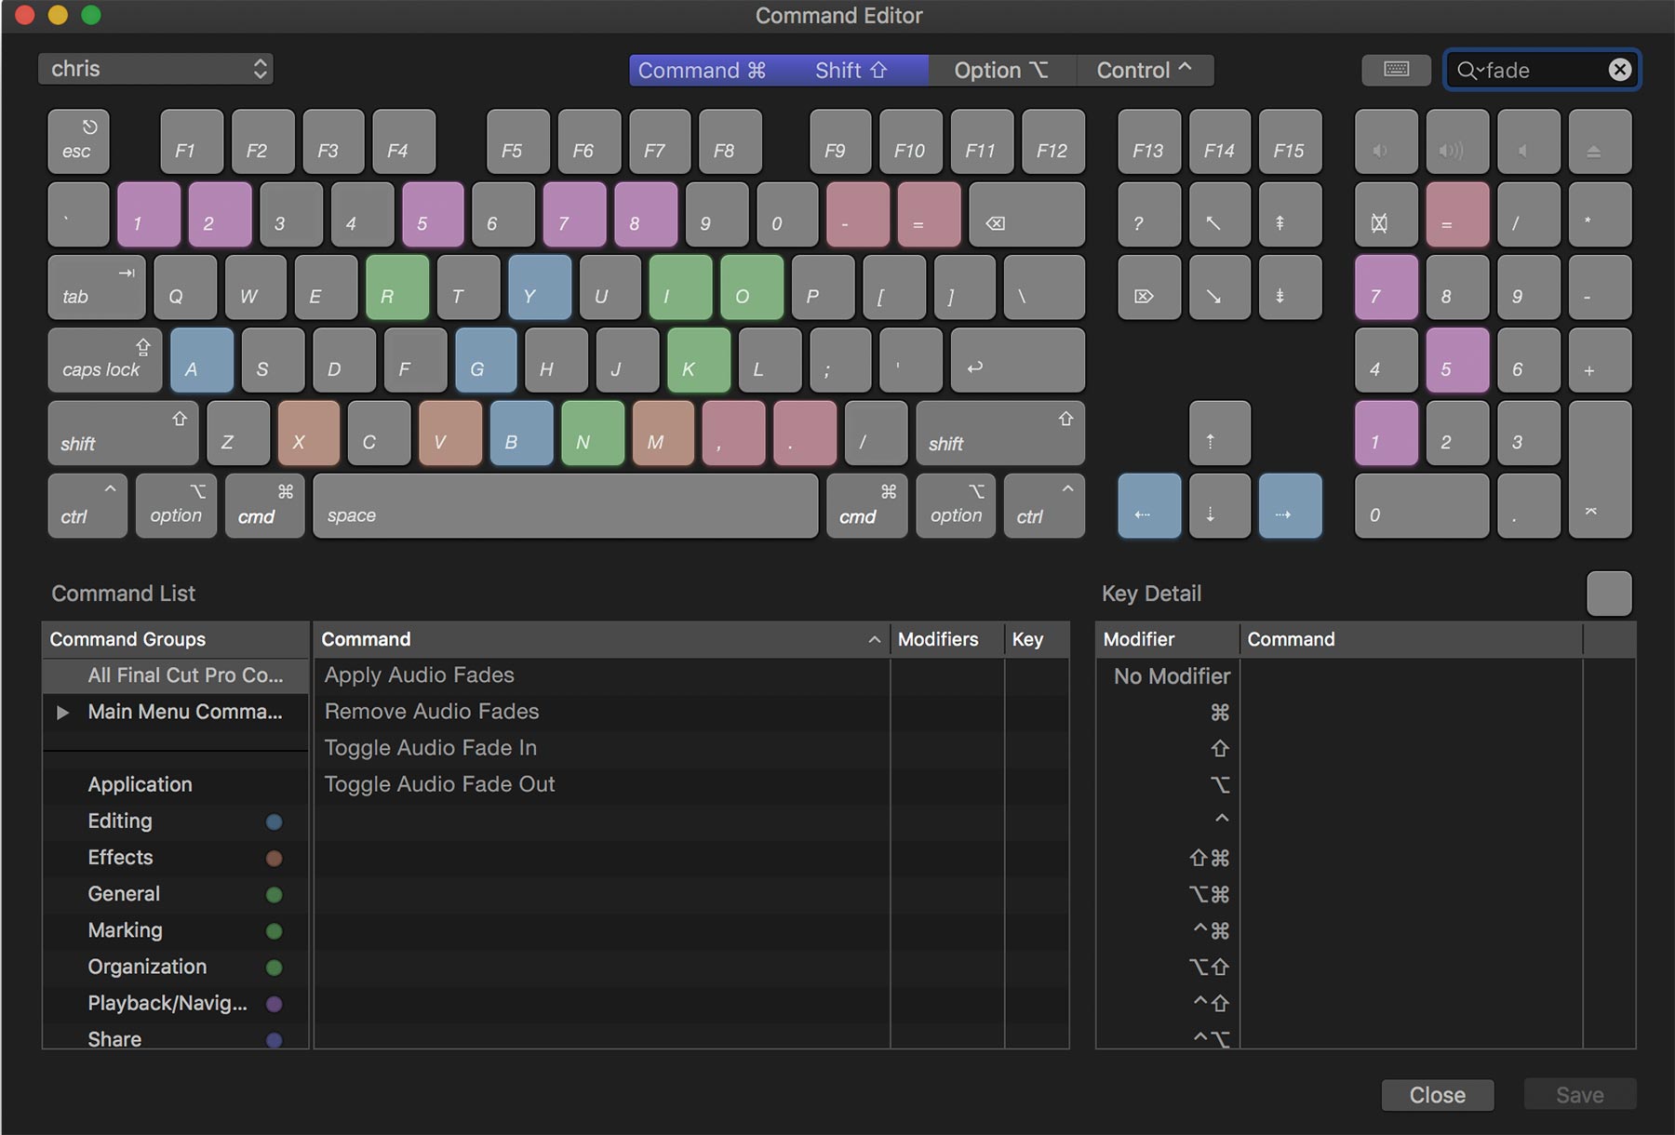Image resolution: width=1675 pixels, height=1135 pixels.
Task: Click the eject key in the top row
Action: (x=1601, y=141)
